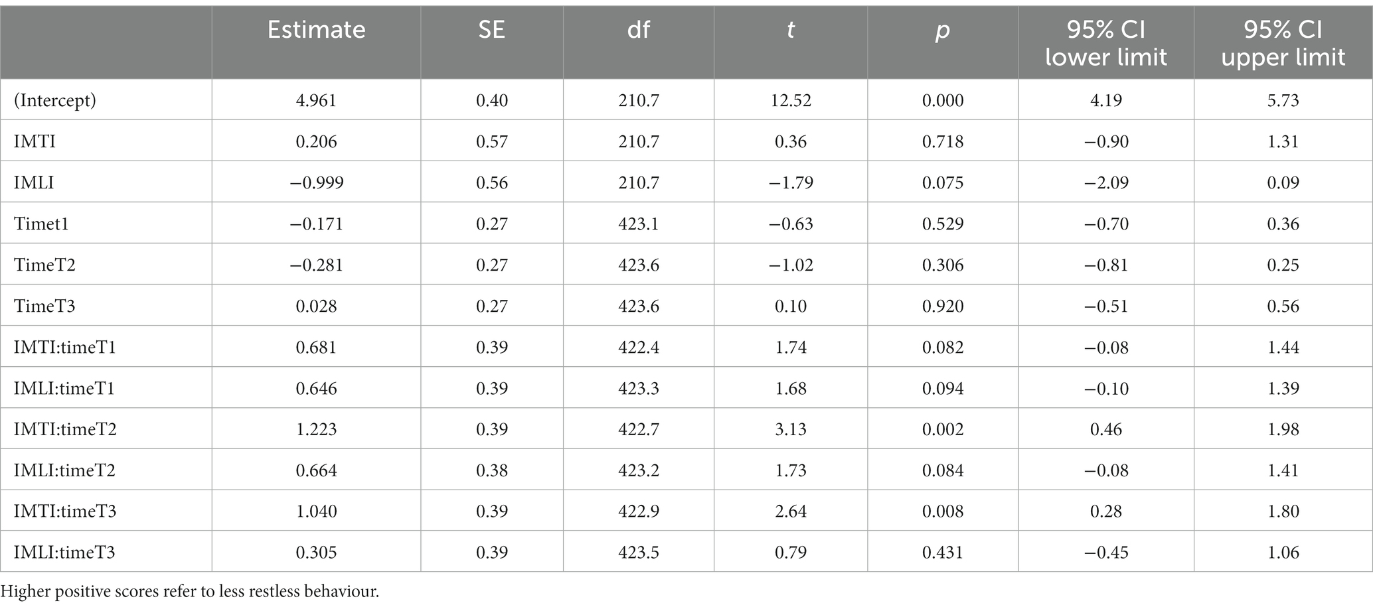Select the t column header

tap(790, 30)
